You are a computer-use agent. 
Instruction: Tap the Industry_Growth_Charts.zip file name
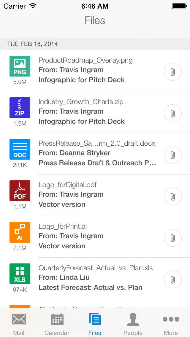pyautogui.click(x=81, y=102)
